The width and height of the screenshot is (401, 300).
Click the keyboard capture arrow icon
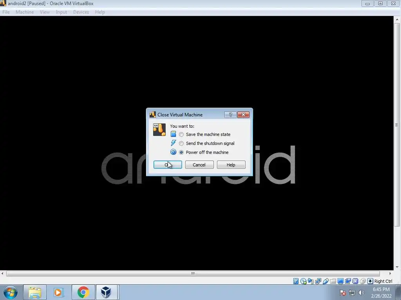[x=370, y=281]
